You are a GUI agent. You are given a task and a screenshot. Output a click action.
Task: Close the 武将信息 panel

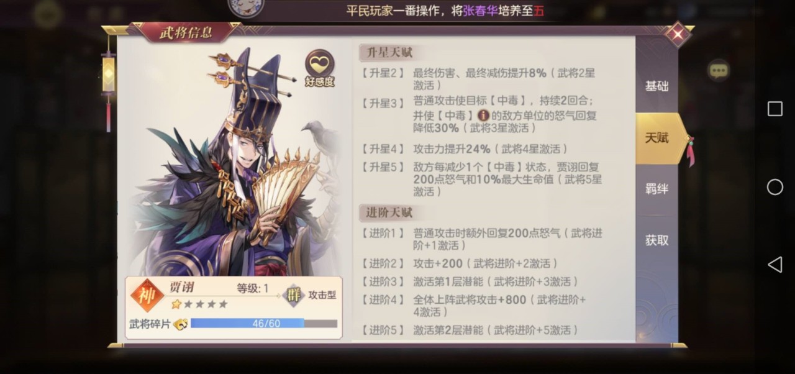click(677, 34)
